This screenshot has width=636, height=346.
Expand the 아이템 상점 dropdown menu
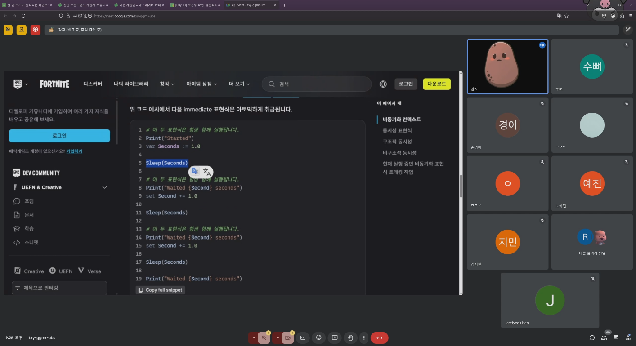pos(202,84)
